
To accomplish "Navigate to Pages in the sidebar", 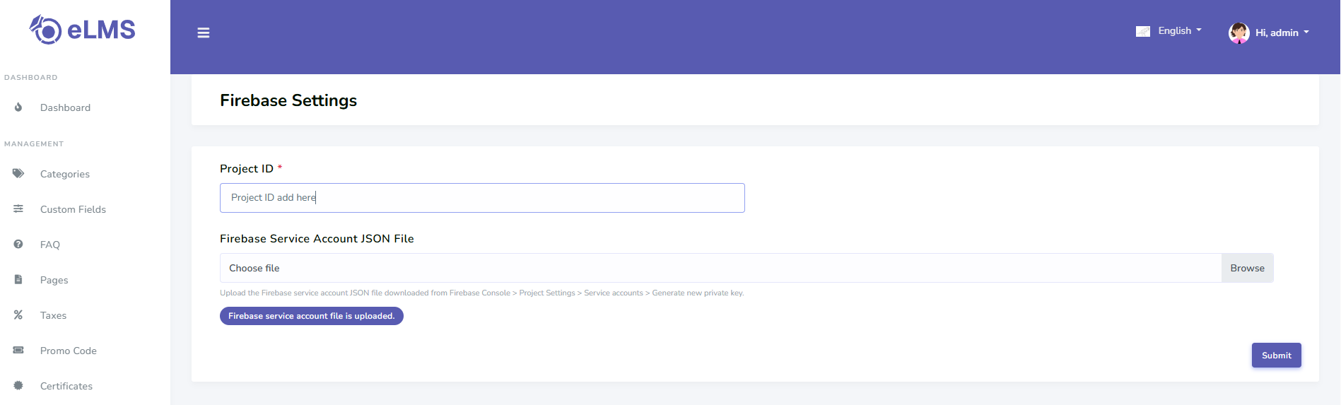I will coord(54,280).
